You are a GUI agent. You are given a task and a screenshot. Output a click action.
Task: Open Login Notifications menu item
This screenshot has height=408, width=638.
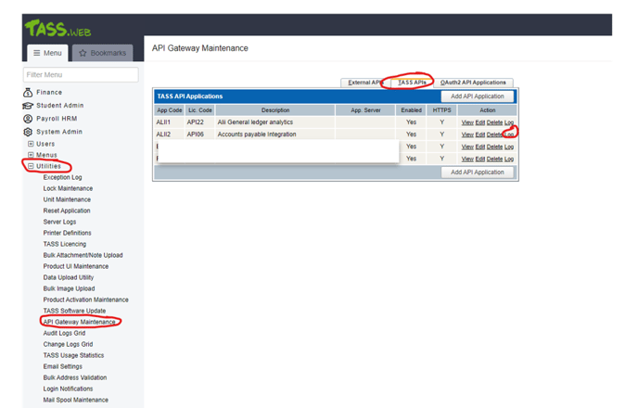[68, 389]
